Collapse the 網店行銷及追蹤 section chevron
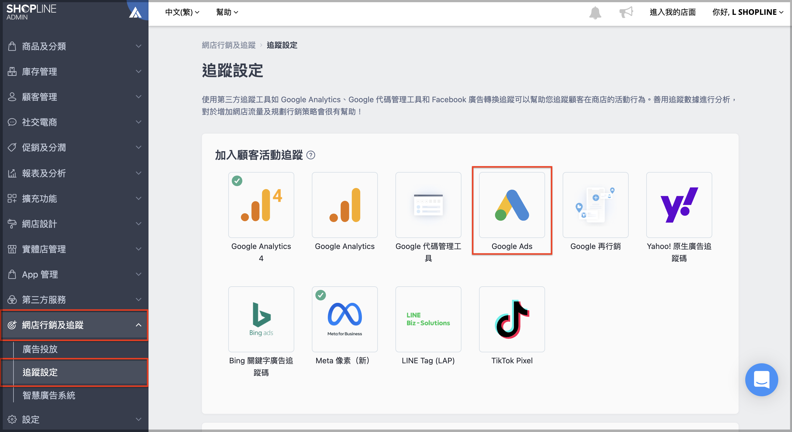Image resolution: width=792 pixels, height=432 pixels. (139, 325)
